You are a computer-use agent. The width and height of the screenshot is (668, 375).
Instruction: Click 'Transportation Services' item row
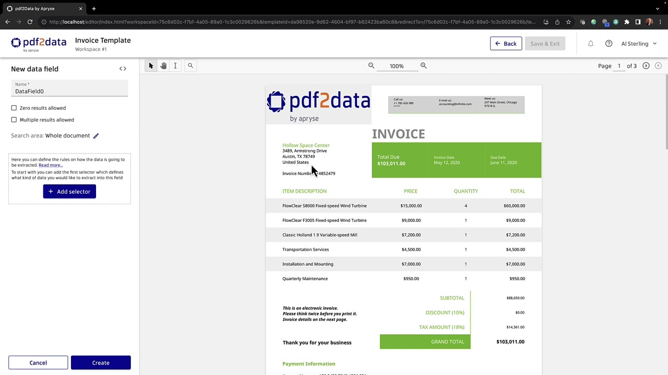click(x=403, y=249)
